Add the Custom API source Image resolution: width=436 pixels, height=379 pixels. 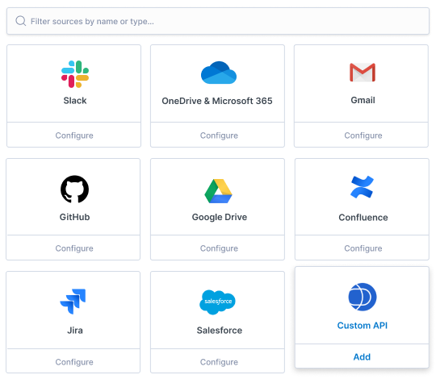click(362, 356)
